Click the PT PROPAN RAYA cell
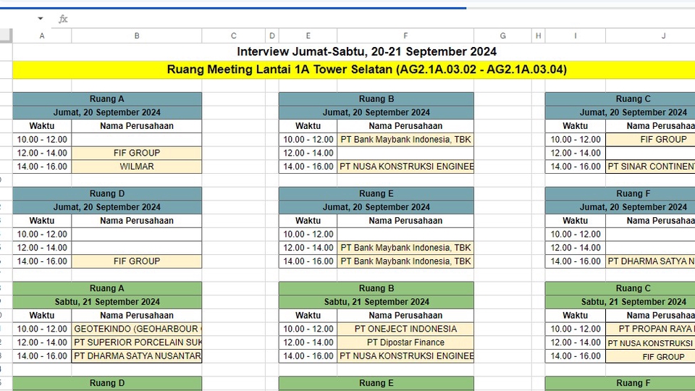 coord(650,329)
